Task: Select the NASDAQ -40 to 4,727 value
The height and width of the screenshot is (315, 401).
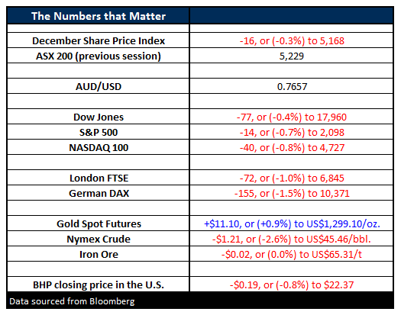Action: 291,147
